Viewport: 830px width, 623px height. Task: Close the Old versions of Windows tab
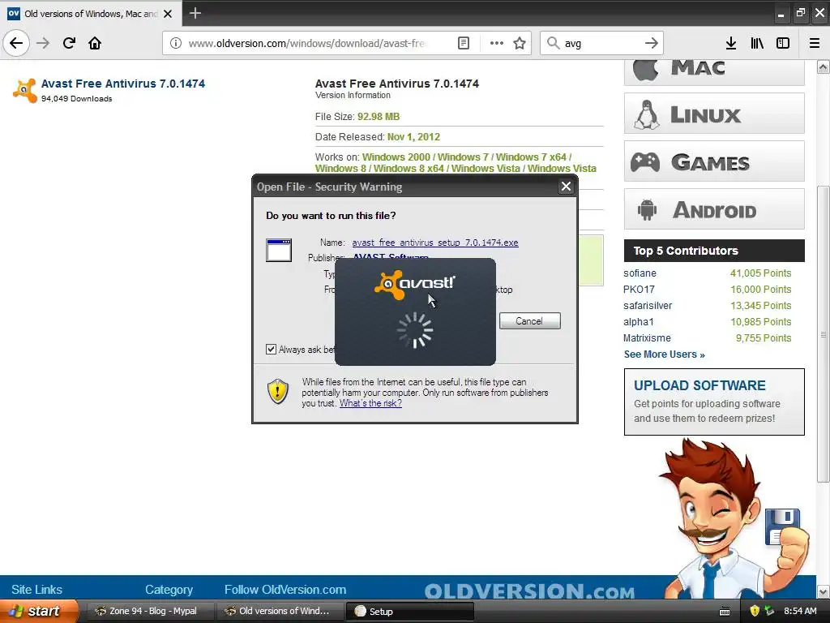168,14
